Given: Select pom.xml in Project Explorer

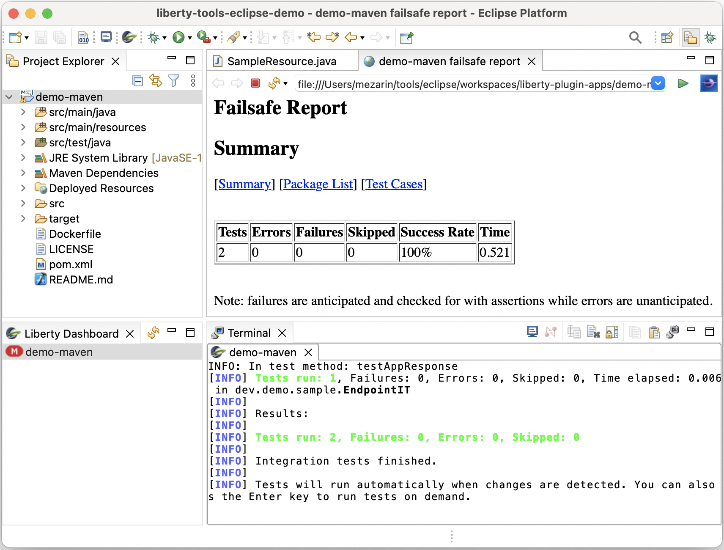Looking at the screenshot, I should (71, 264).
